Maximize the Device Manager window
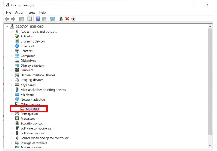Image resolution: width=217 pixels, height=151 pixels. (194, 5)
